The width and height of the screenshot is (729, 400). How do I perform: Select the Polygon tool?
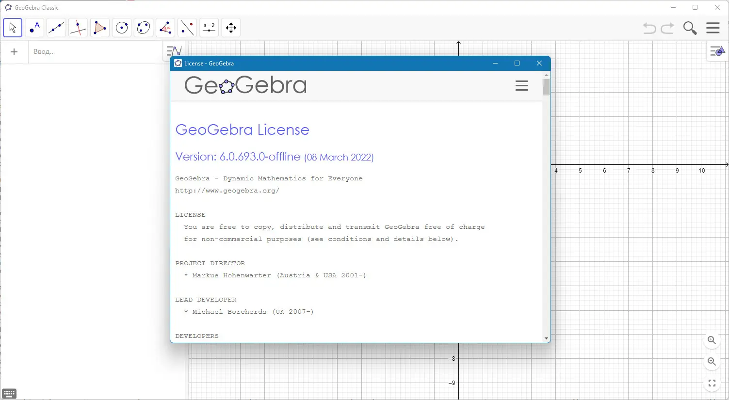coord(100,28)
